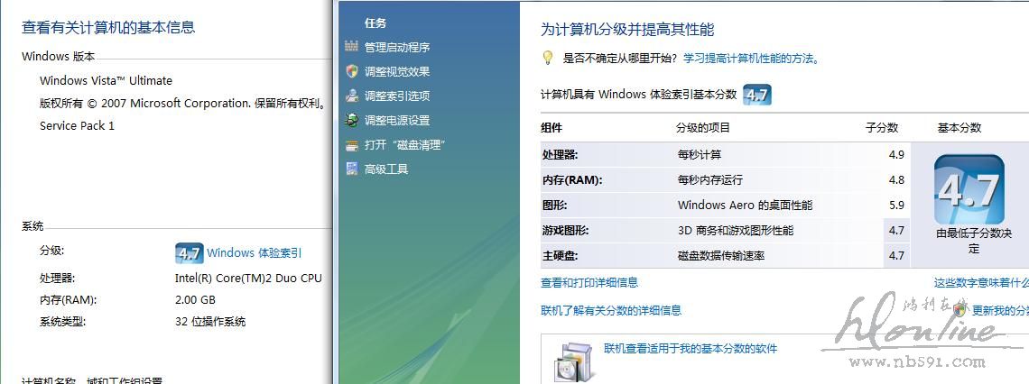Open 管理启动程序 task link
The image size is (1029, 384).
point(397,47)
